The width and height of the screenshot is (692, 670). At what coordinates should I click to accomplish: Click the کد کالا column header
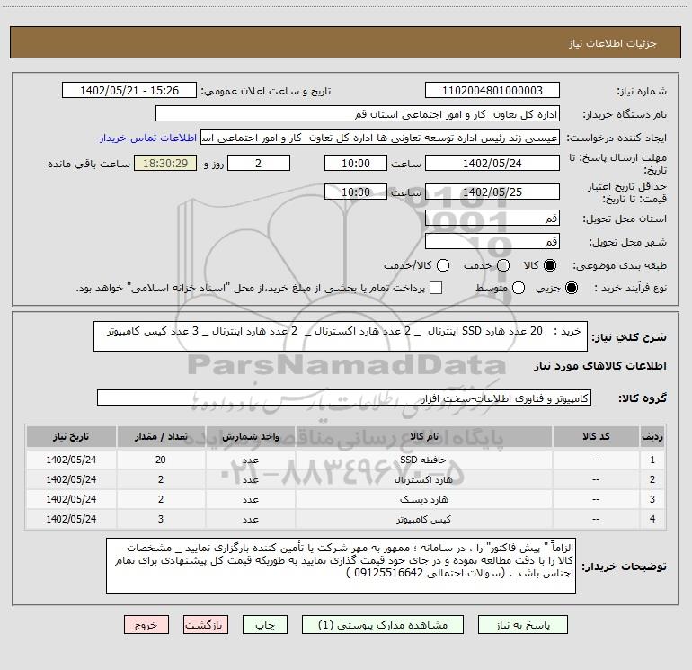point(596,436)
